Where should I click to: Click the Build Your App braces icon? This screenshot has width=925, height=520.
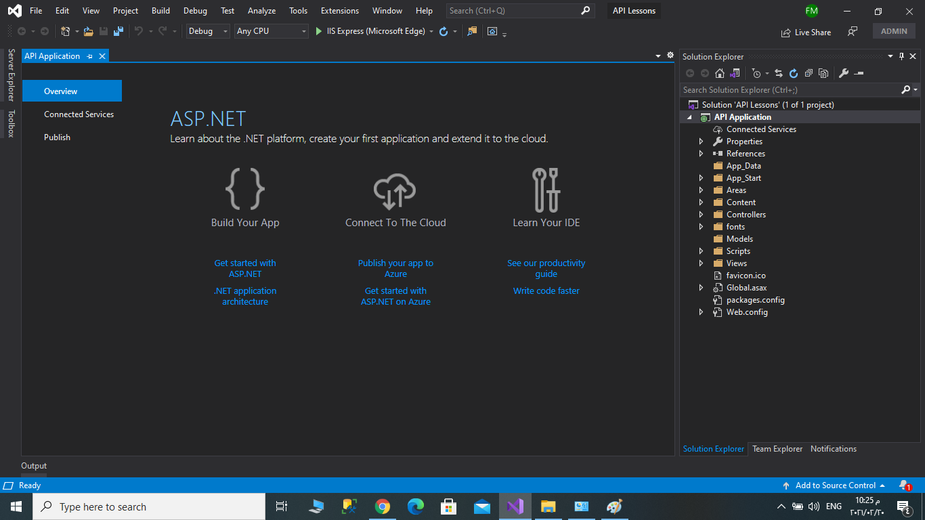pos(245,189)
